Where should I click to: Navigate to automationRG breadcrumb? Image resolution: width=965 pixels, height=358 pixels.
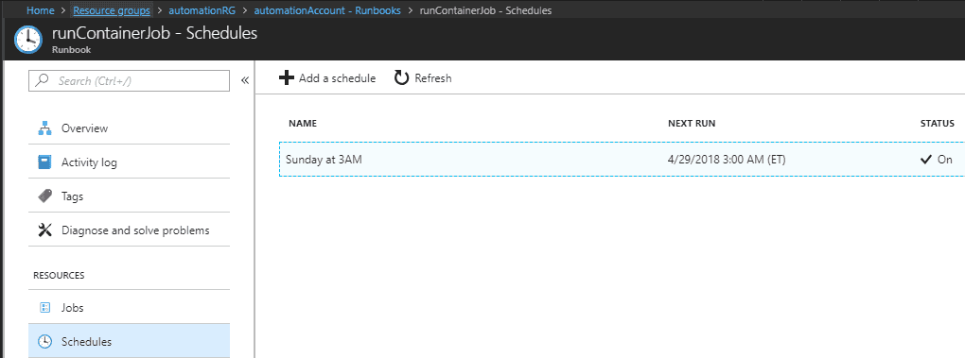click(x=202, y=10)
